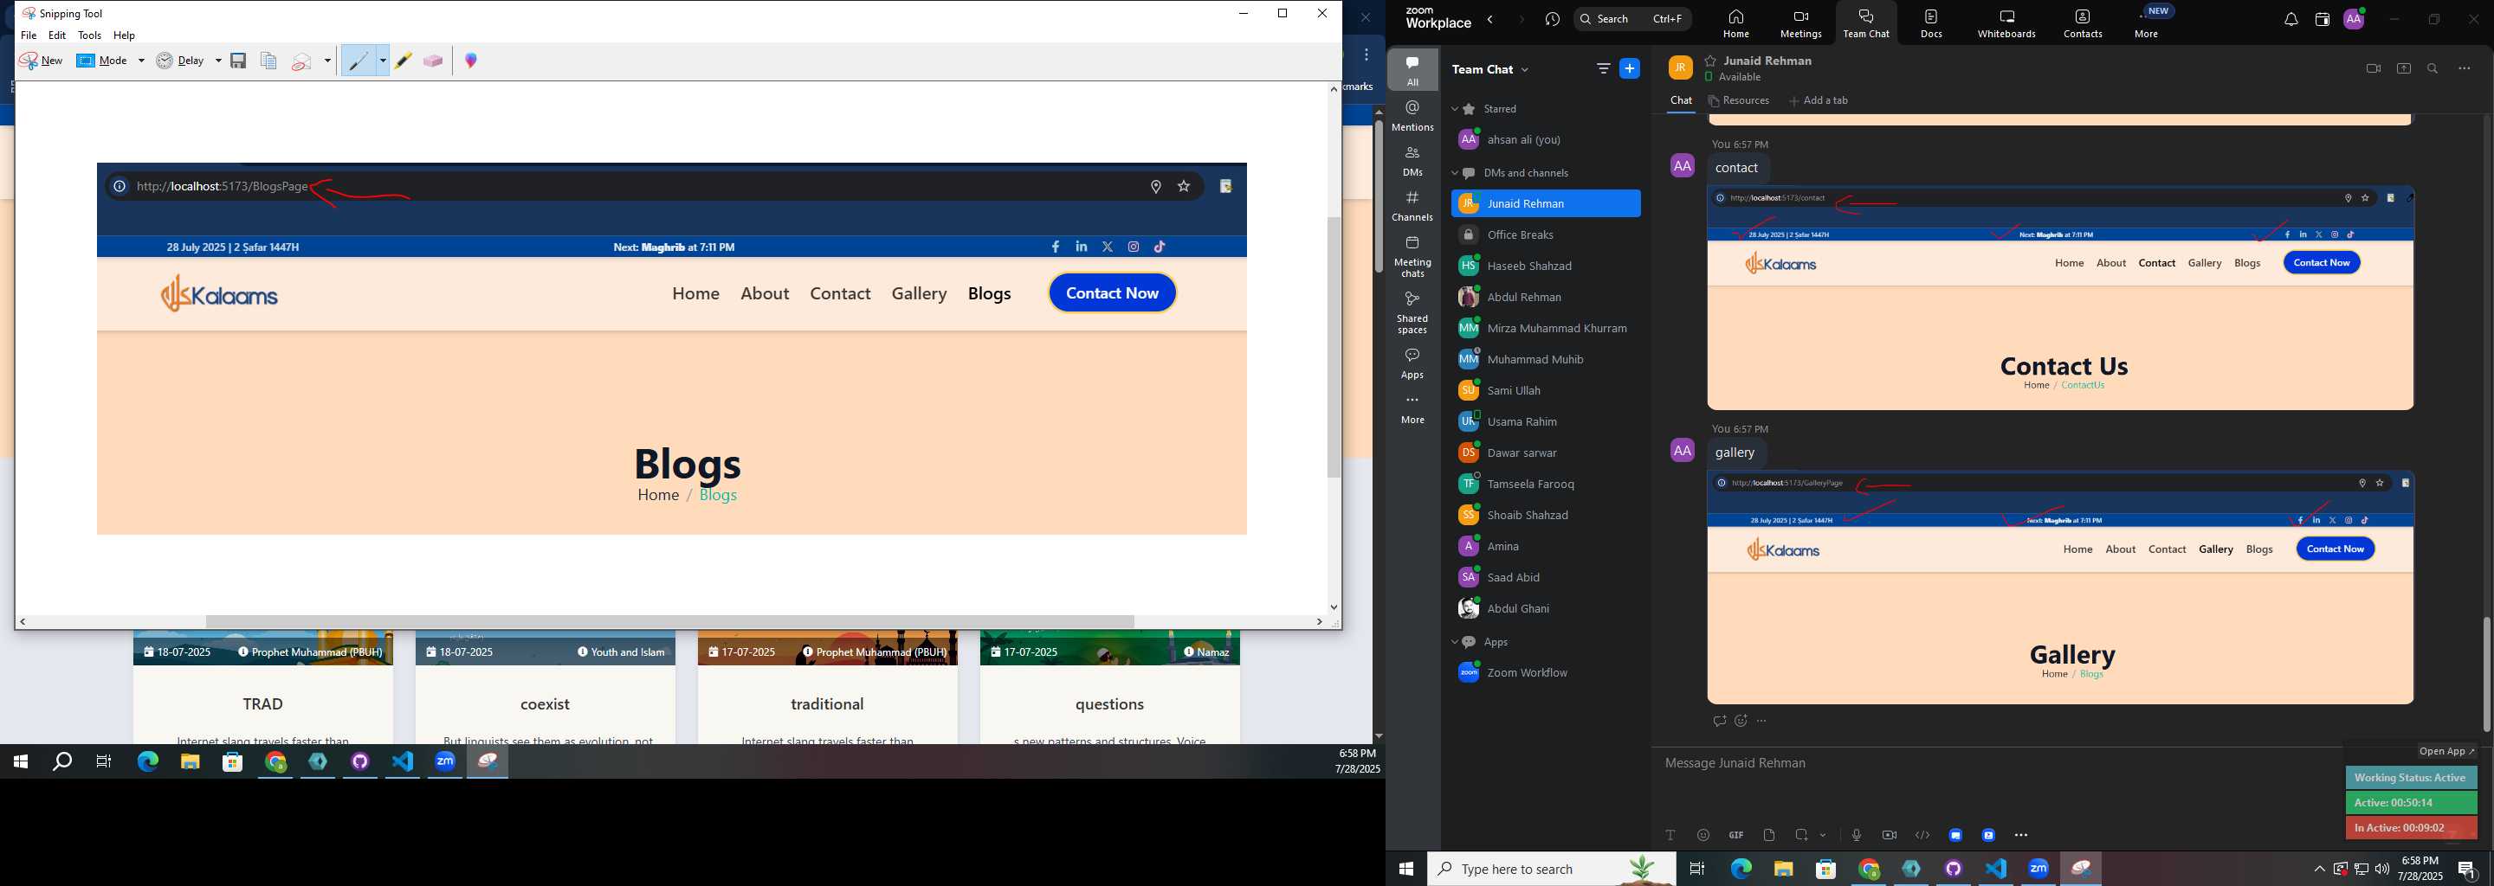Open the Tools menu in Snipping Tool
2494x886 pixels.
point(90,35)
